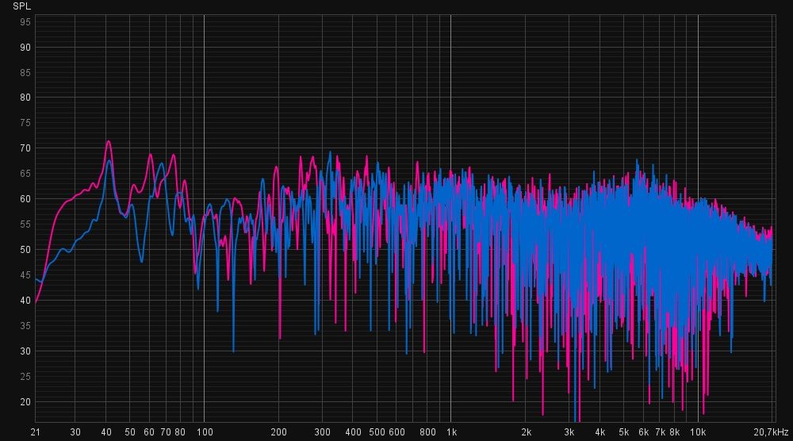This screenshot has height=441, width=793.
Task: Select the 8k frequency axis label
Action: point(675,432)
